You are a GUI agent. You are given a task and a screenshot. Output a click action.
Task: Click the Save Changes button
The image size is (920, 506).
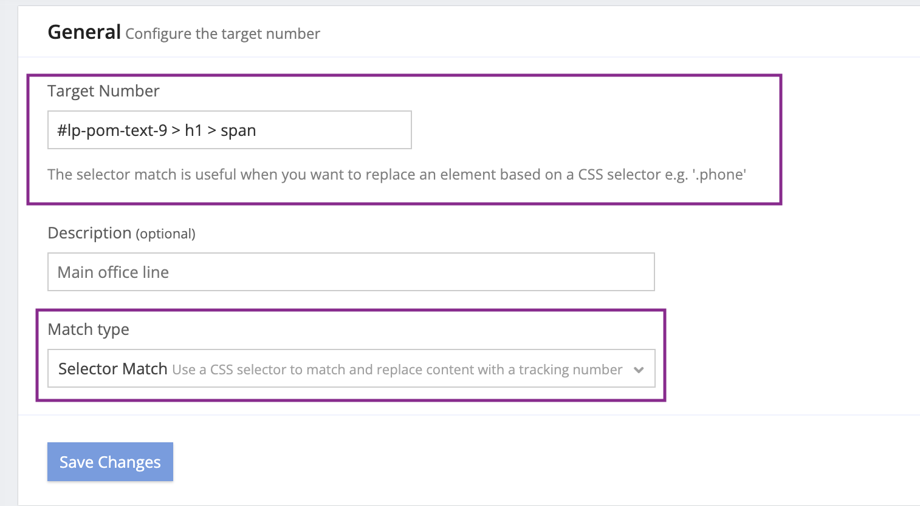coord(110,462)
